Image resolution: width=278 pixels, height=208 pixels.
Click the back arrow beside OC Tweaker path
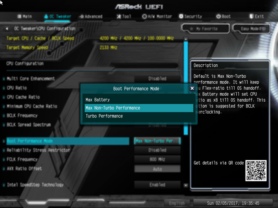(7, 29)
